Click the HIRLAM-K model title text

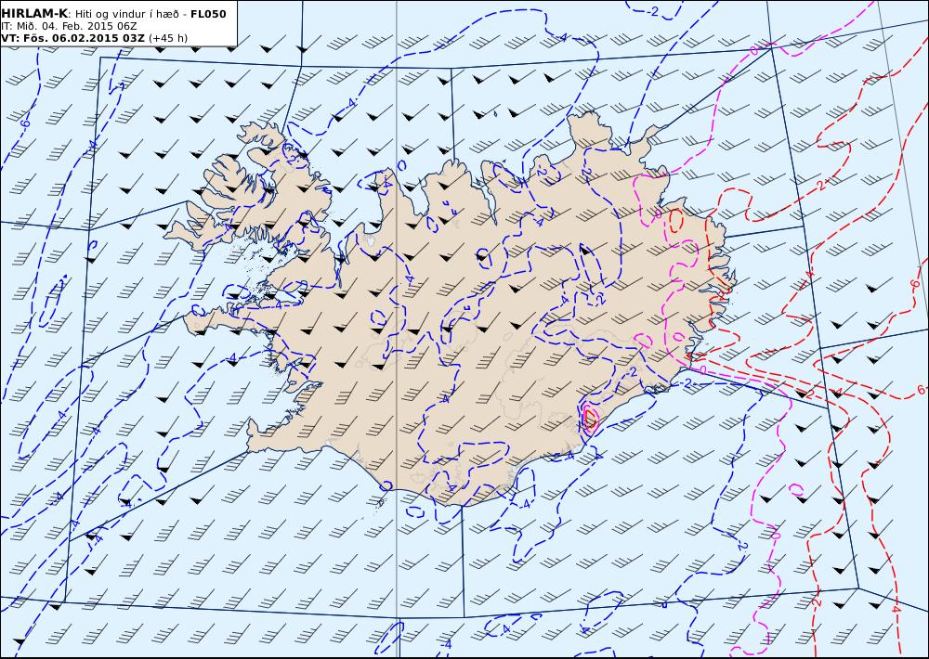[34, 14]
